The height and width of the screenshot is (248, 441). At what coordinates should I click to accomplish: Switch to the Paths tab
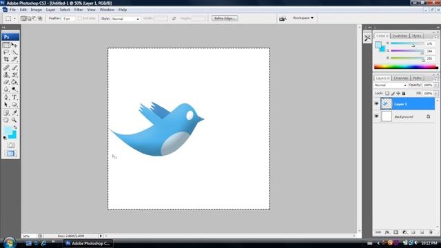(417, 78)
